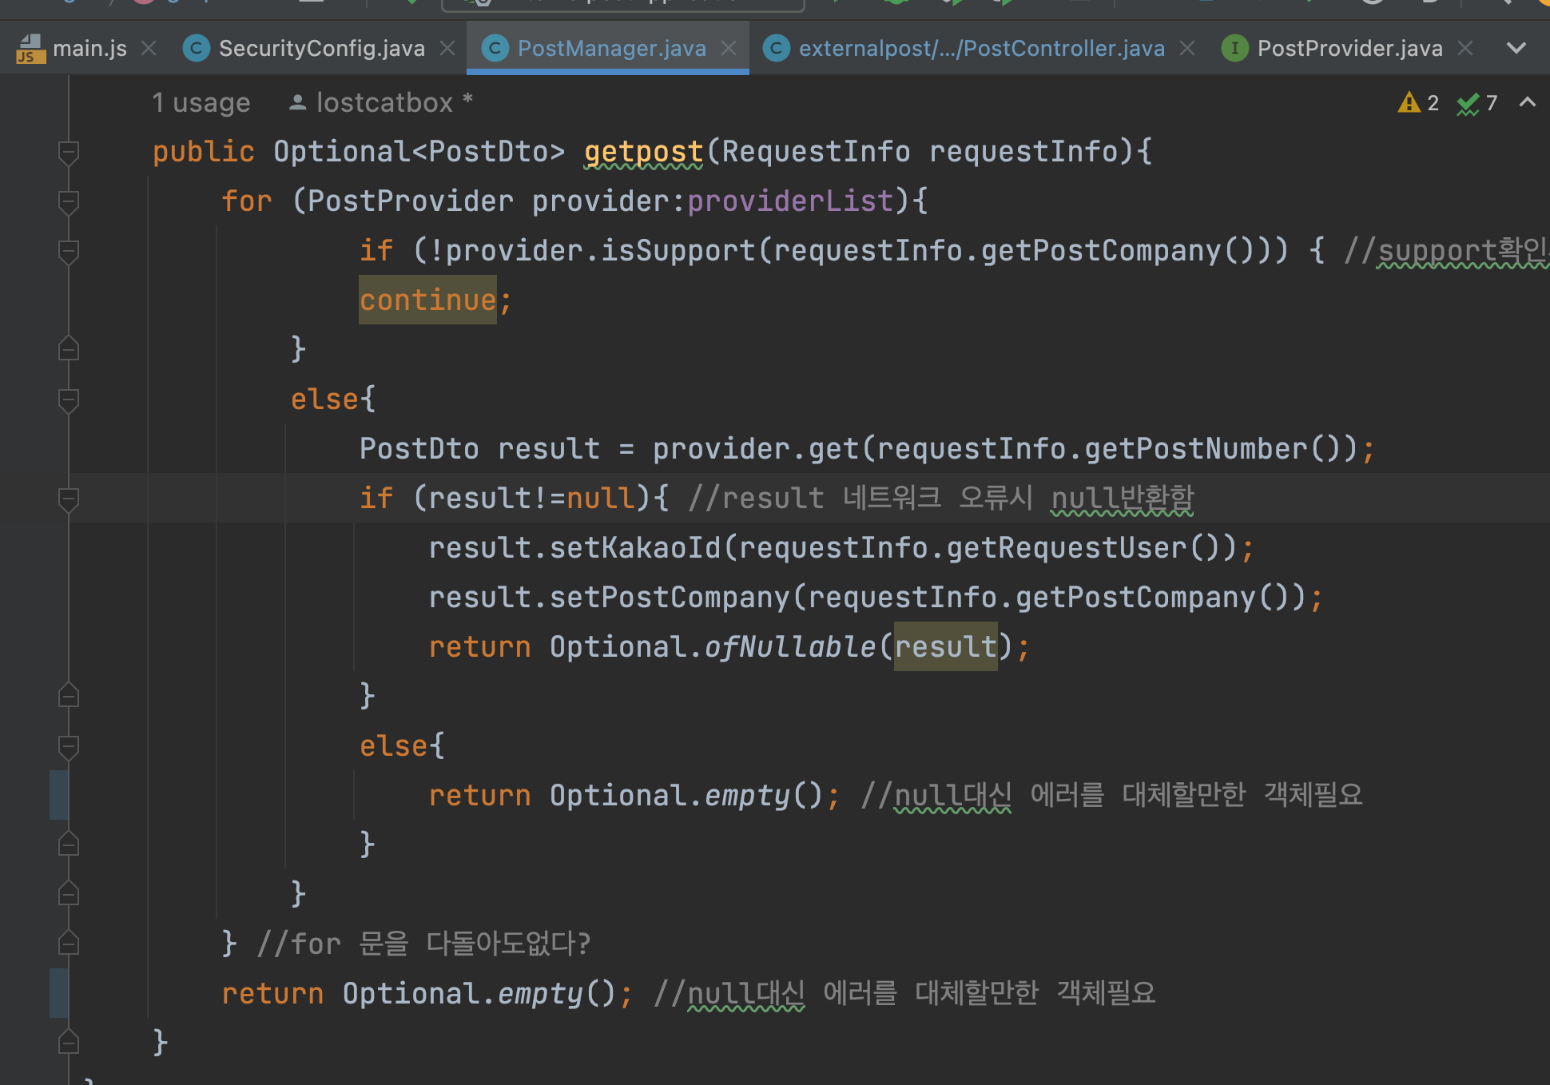The image size is (1550, 1085).
Task: Click the yellow warnings triangle indicator
Action: [1409, 103]
